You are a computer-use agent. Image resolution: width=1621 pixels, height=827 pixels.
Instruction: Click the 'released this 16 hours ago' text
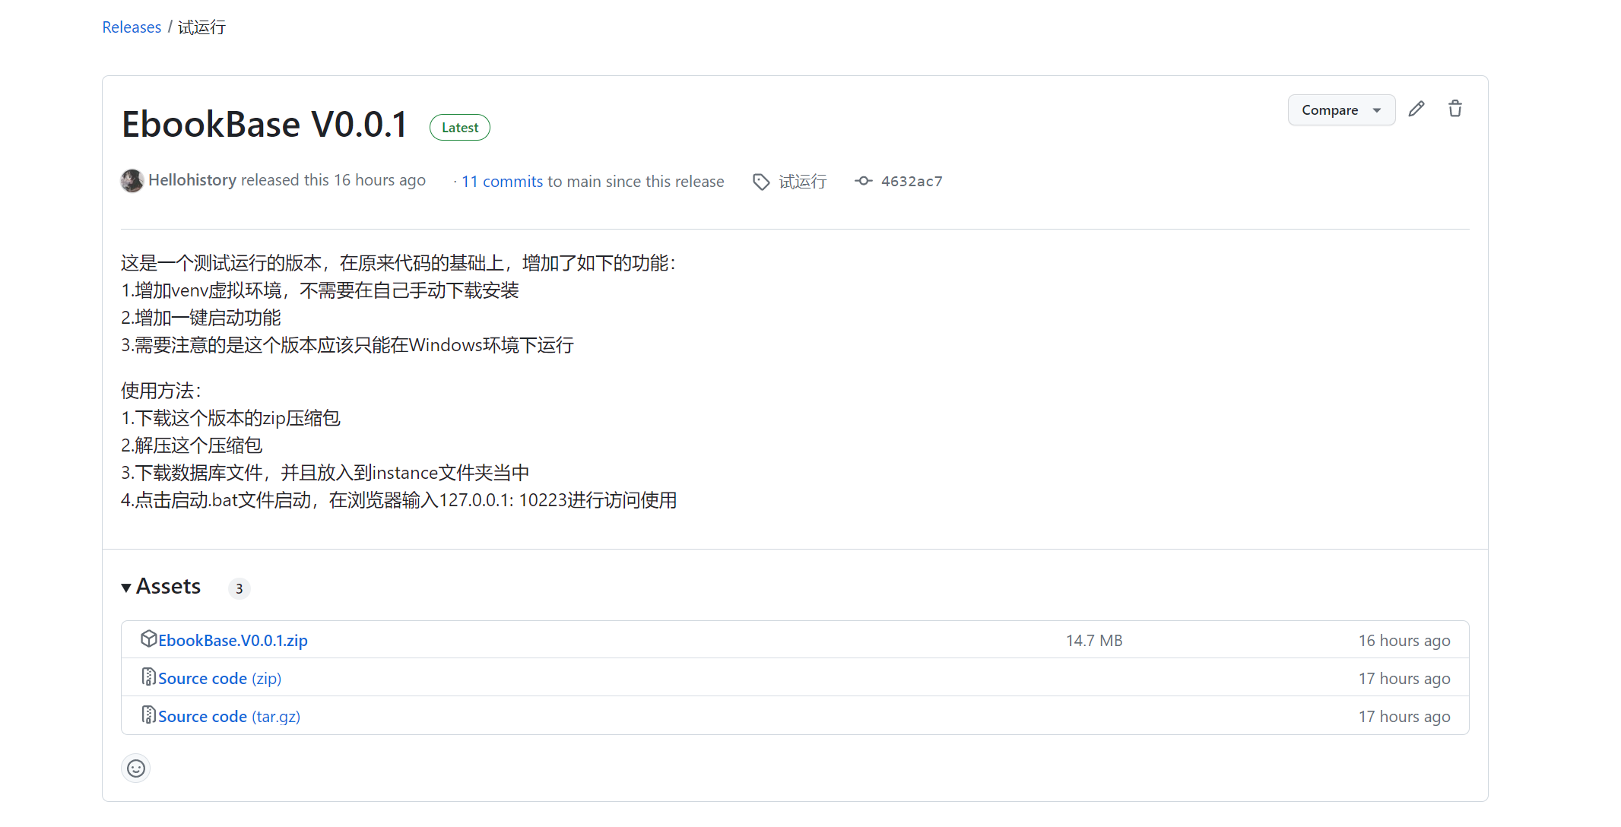(x=333, y=180)
